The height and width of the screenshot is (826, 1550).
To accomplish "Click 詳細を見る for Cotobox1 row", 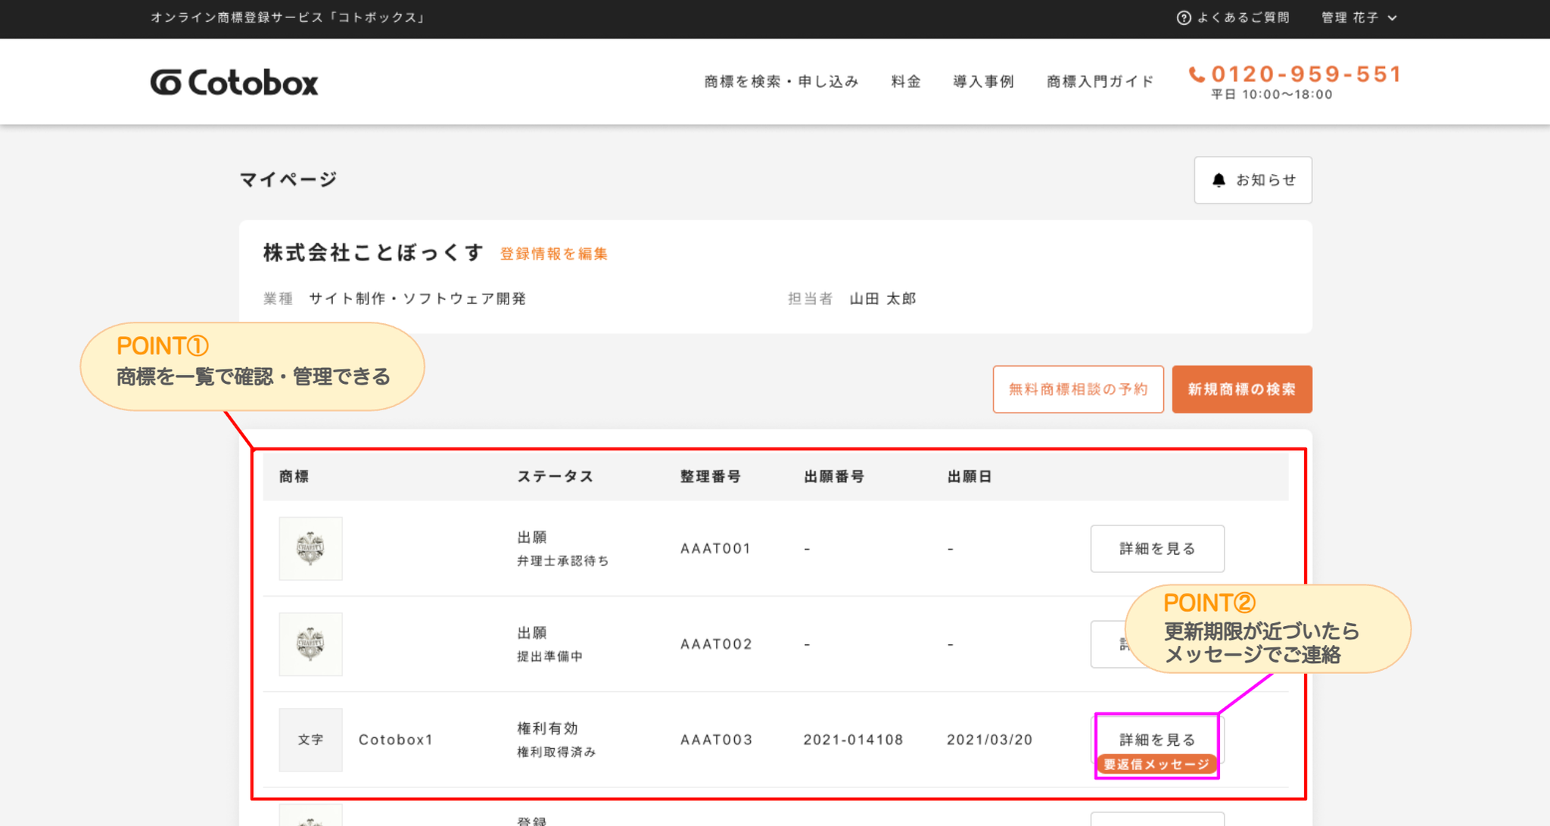I will tap(1156, 738).
